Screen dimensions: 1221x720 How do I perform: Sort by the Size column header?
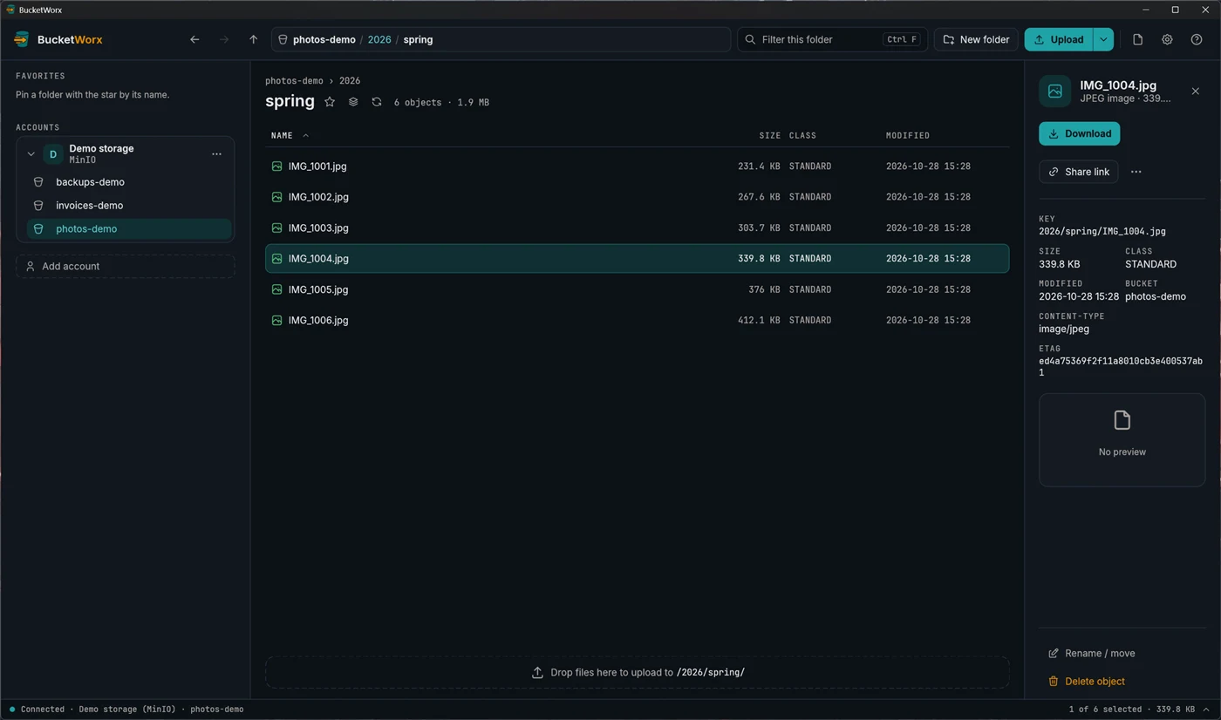769,135
